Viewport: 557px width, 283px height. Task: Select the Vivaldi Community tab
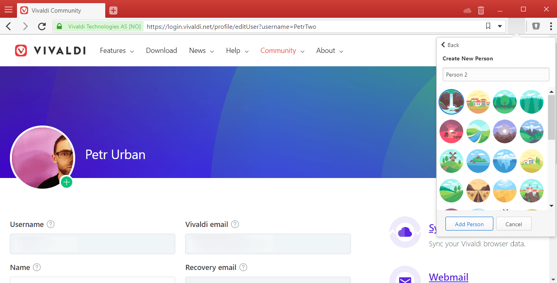61,11
